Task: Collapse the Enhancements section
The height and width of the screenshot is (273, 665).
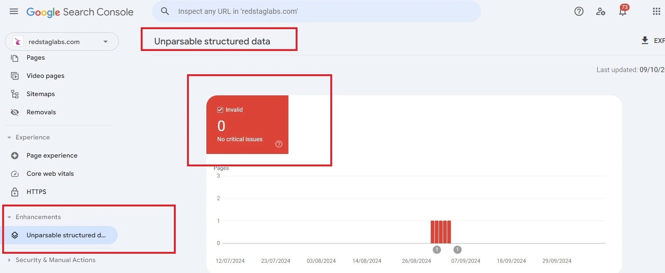Action: [x=9, y=217]
